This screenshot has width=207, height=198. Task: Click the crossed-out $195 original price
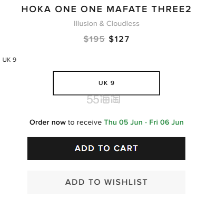(94, 39)
